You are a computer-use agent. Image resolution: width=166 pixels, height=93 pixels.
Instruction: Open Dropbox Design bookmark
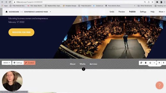pos(70,6)
